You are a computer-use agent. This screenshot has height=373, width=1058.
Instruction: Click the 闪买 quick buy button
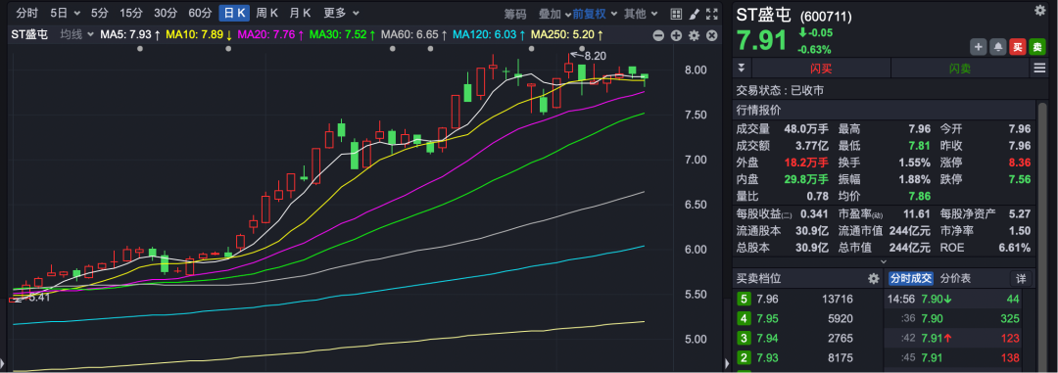click(821, 69)
